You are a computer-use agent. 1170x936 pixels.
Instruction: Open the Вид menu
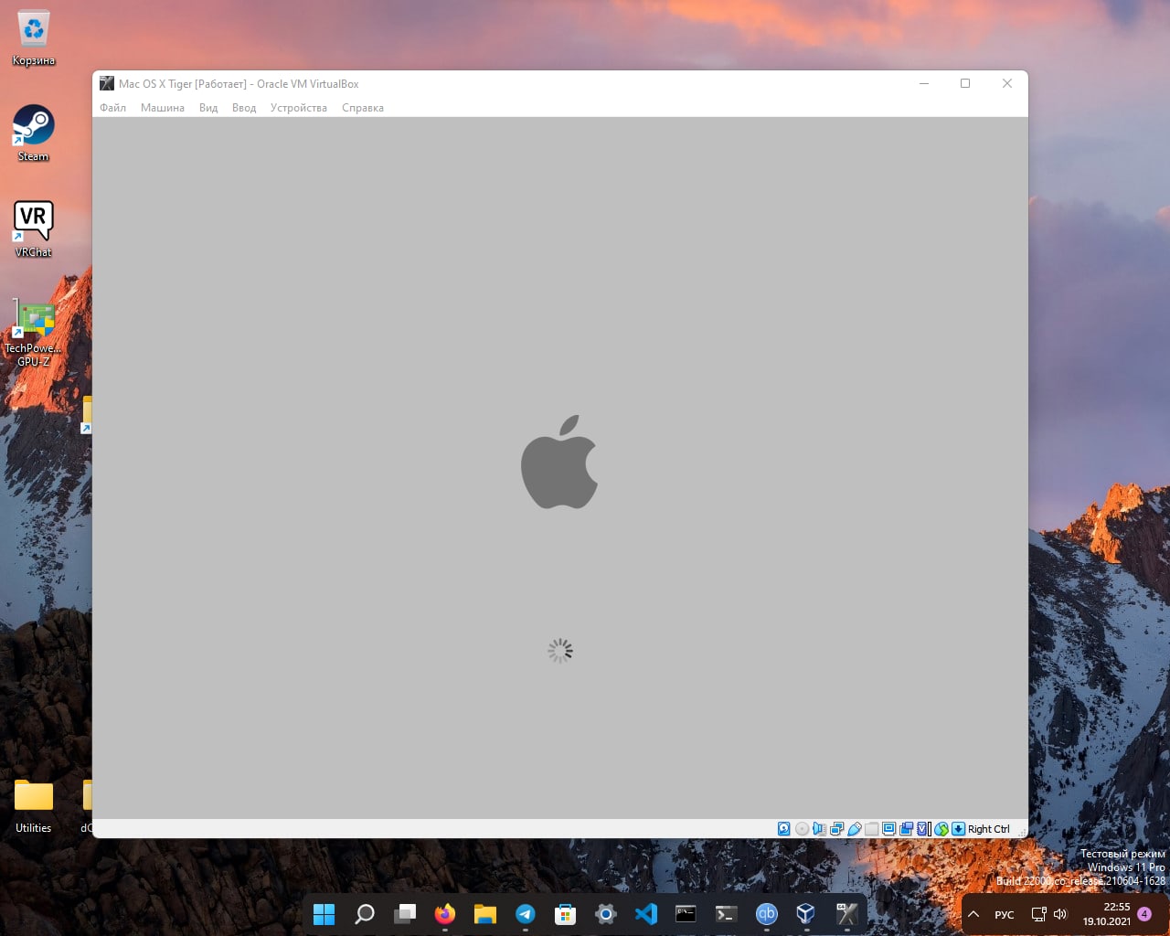208,108
